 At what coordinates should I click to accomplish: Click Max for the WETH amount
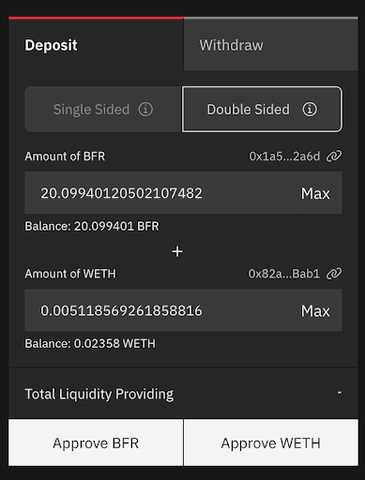pyautogui.click(x=315, y=311)
